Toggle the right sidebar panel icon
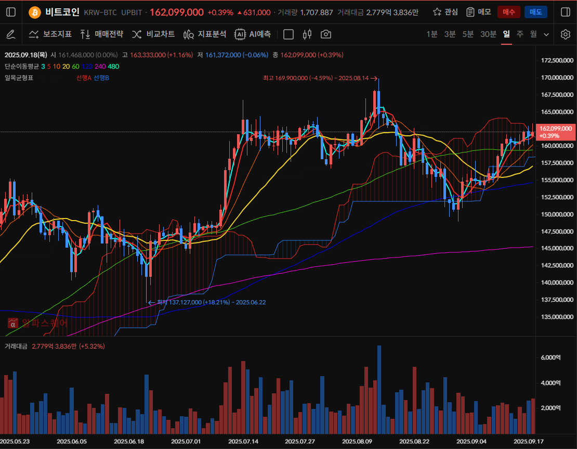 click(566, 12)
